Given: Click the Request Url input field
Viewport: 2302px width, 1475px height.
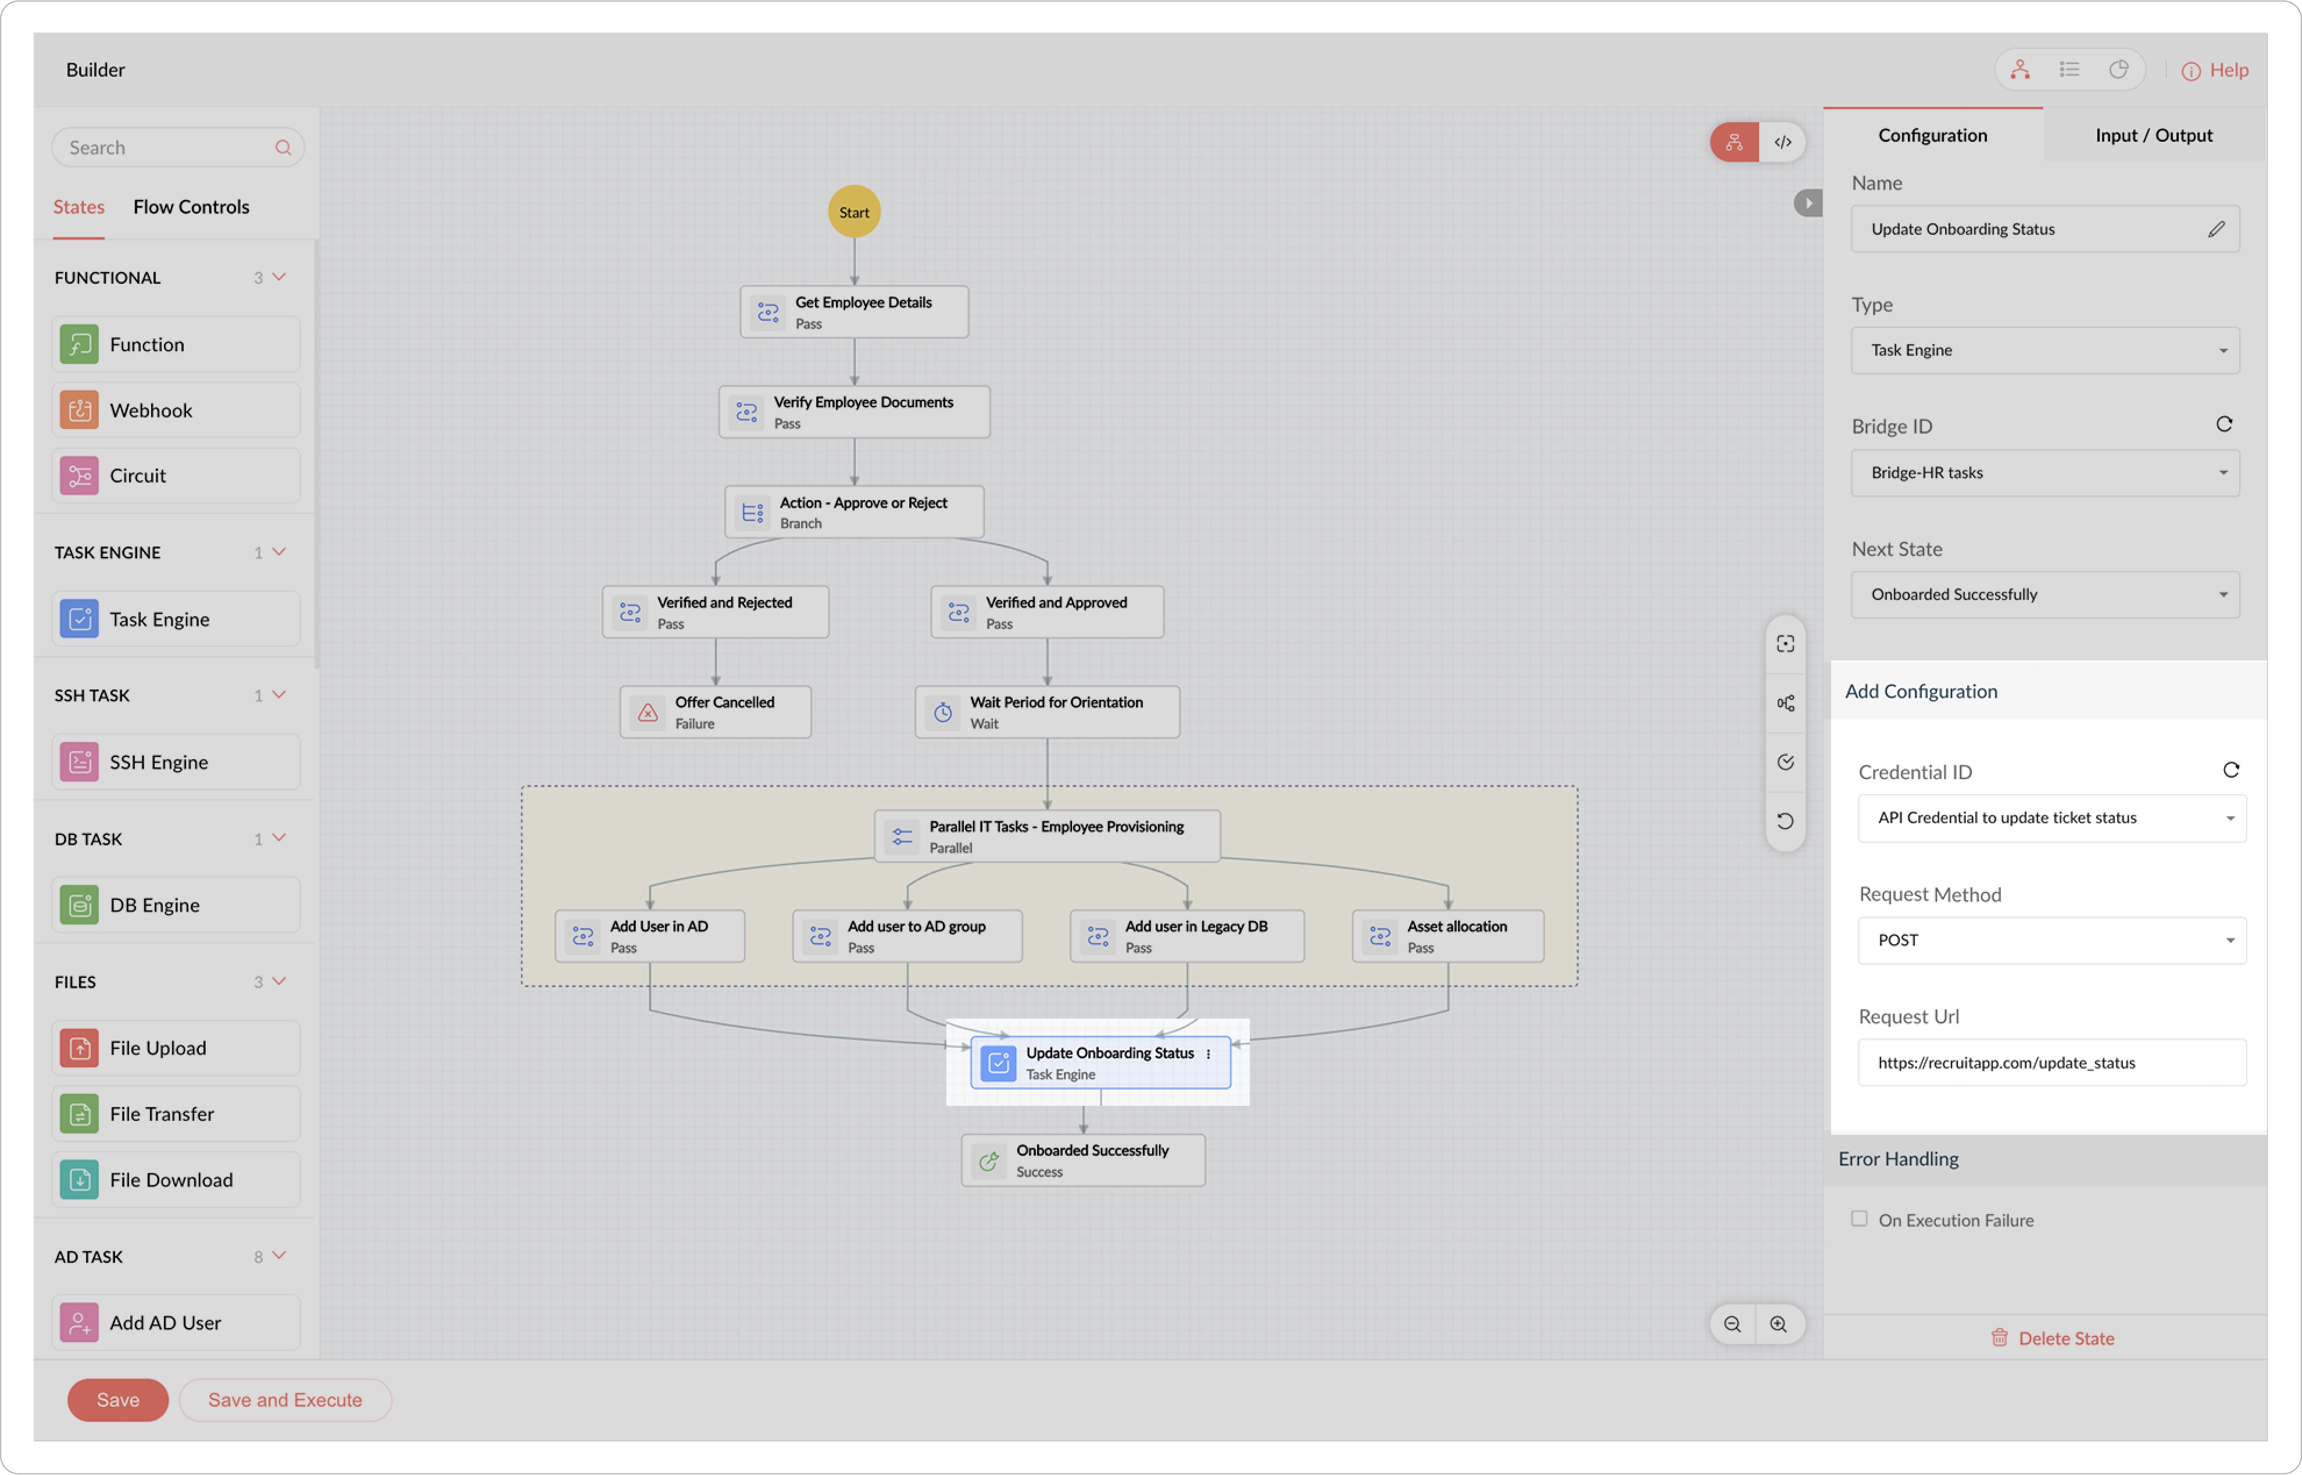Looking at the screenshot, I should click(x=2052, y=1063).
